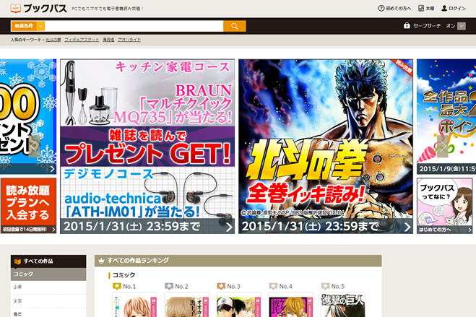This screenshot has width=476, height=317.
Task: Click the question mark help icon
Action: 381,9
